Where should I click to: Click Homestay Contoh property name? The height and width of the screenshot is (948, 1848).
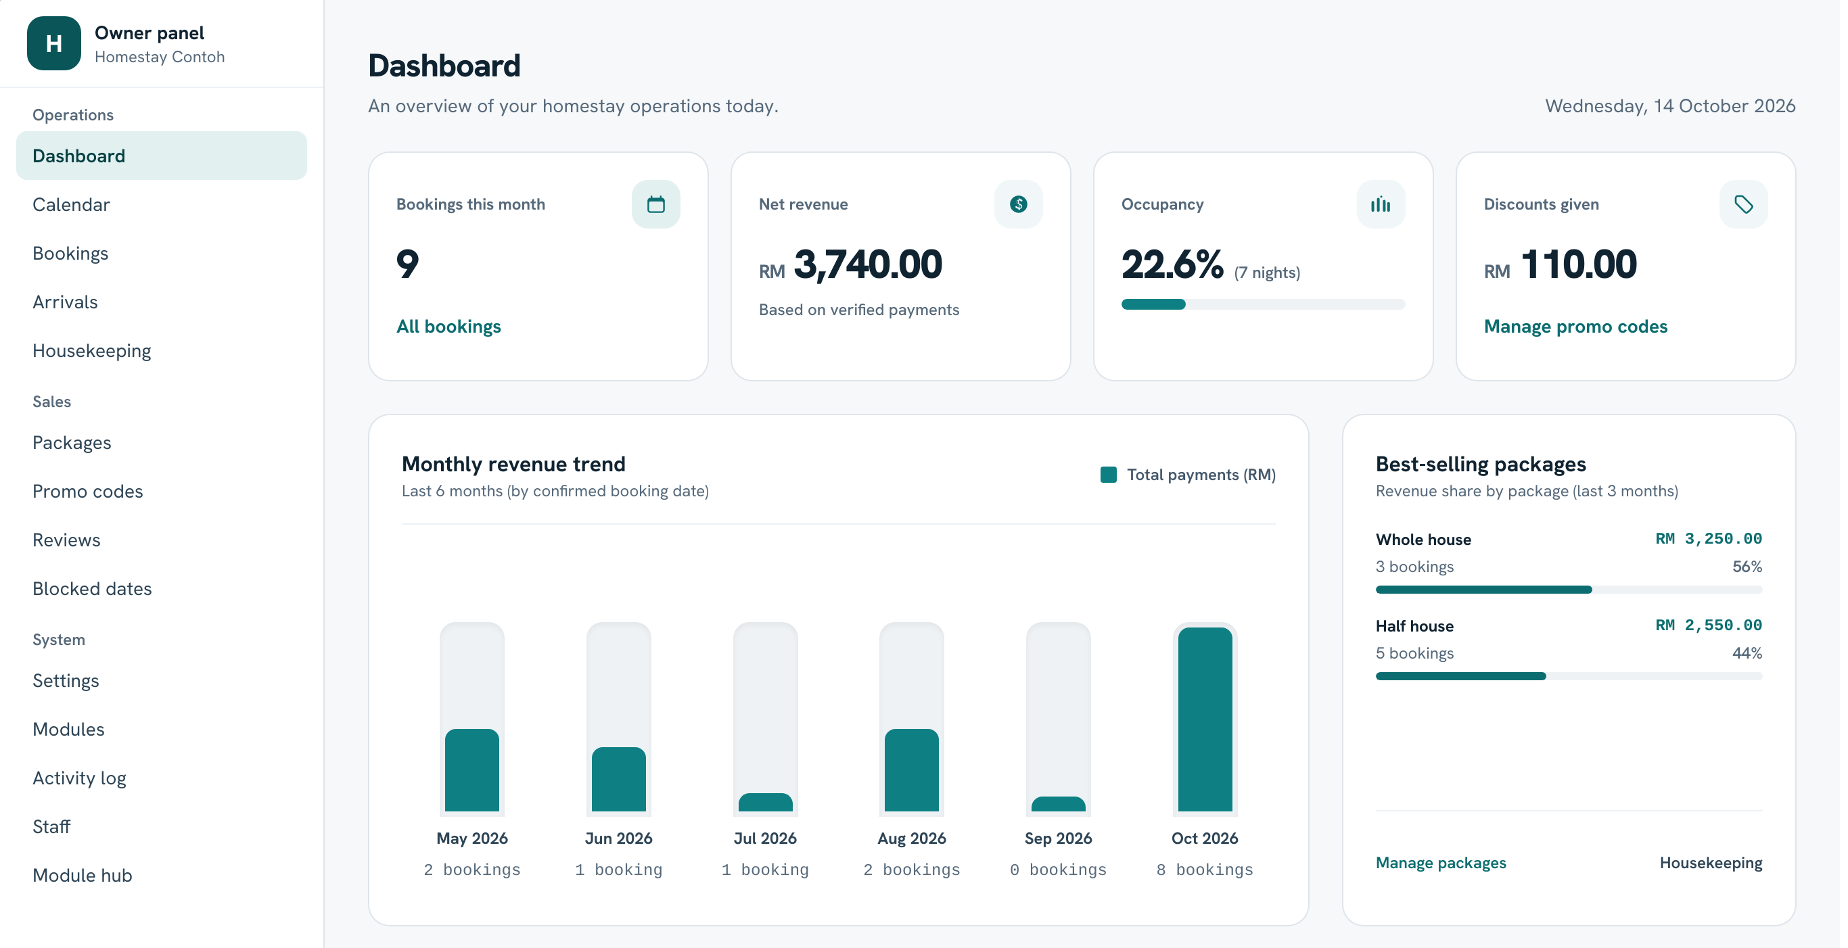(159, 57)
